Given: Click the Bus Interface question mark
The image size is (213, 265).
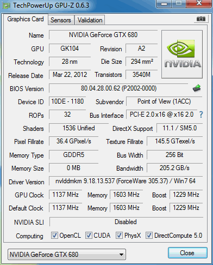Looking at the screenshot, I should [201, 115].
